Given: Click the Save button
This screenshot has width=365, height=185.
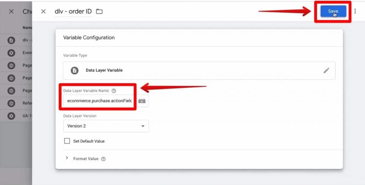Looking at the screenshot, I should tap(333, 11).
